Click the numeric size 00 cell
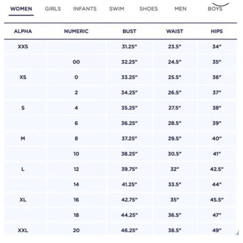This screenshot has height=243, width=243. [x=76, y=62]
